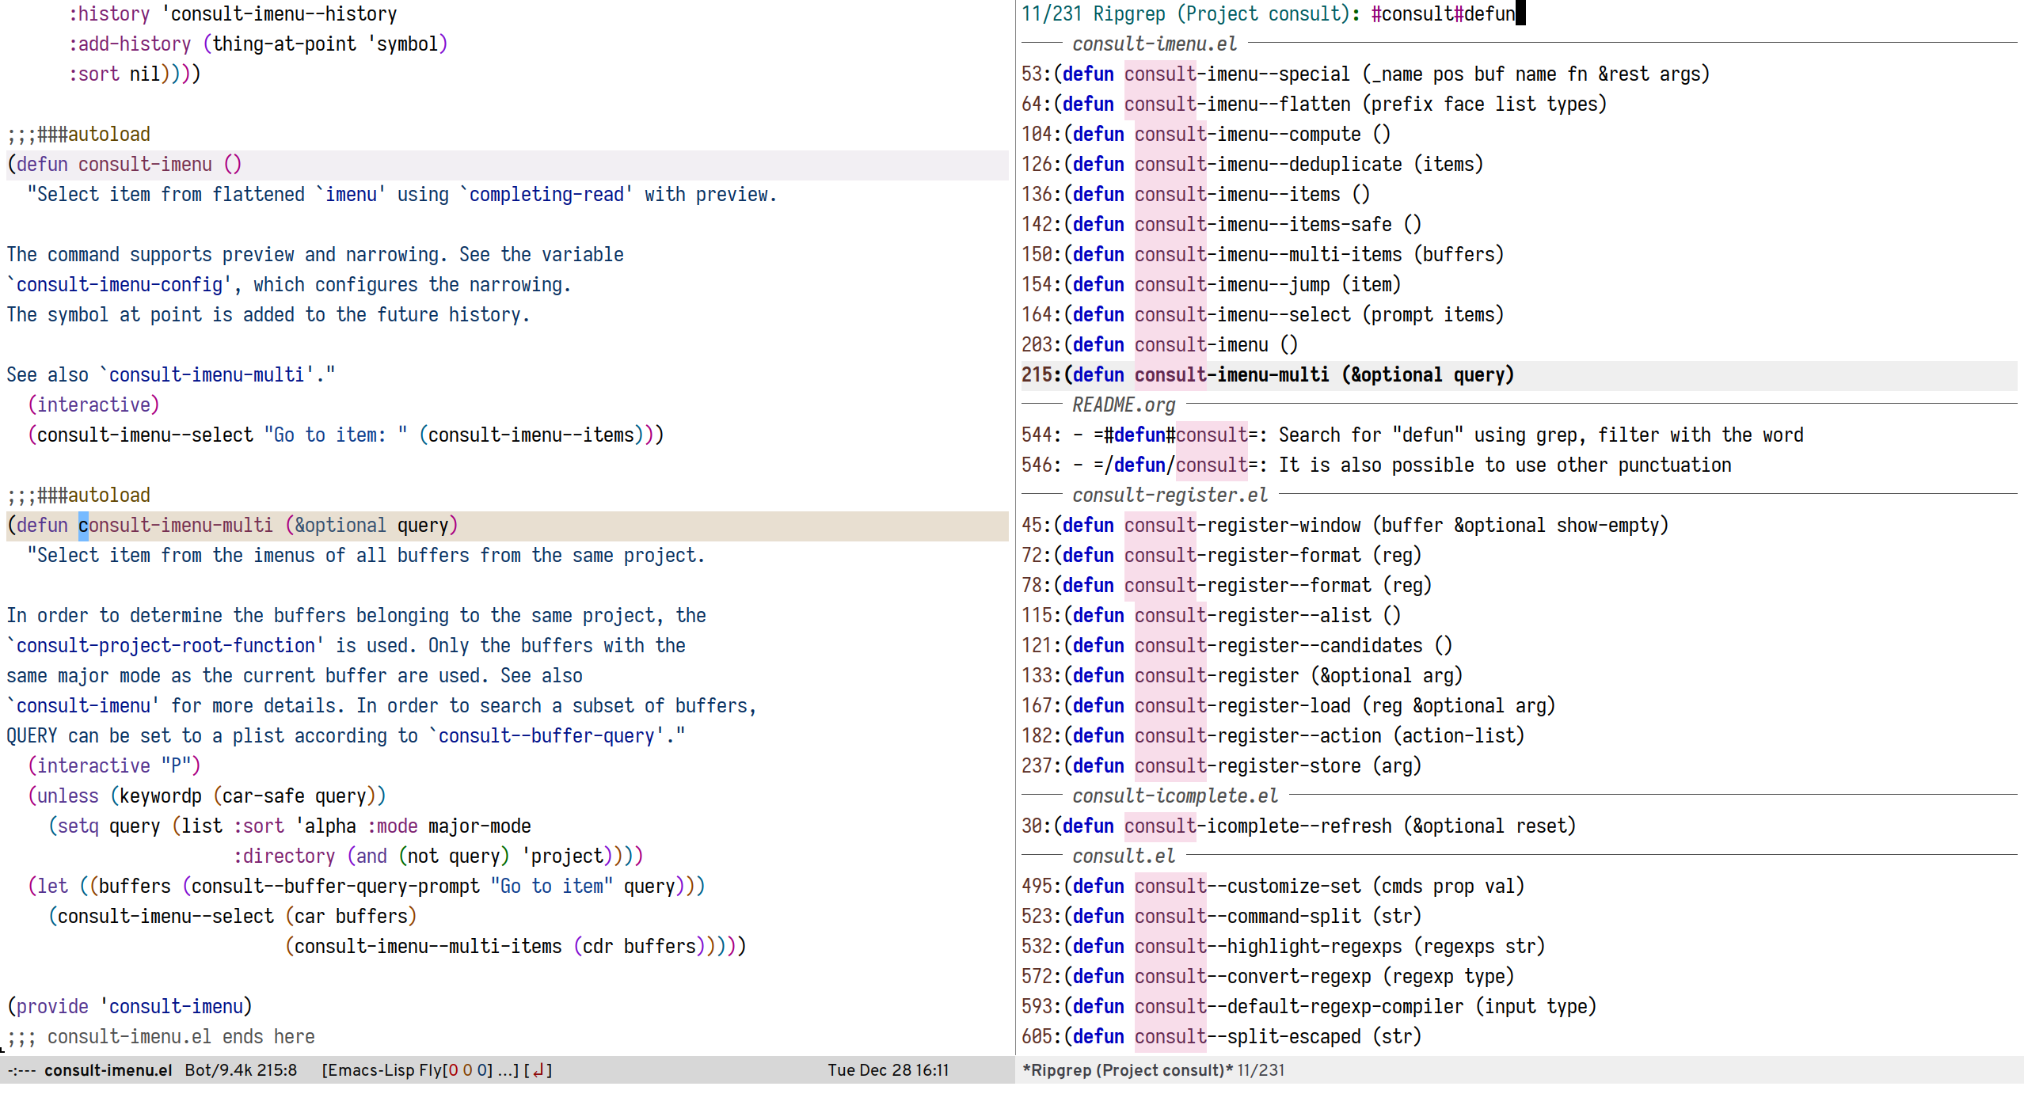Select result line 182 consult-register--action
This screenshot has width=2024, height=1109.
tap(1273, 735)
